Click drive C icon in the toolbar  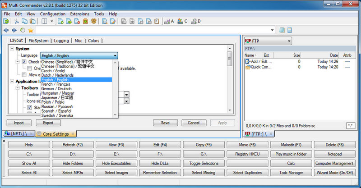coord(182,21)
